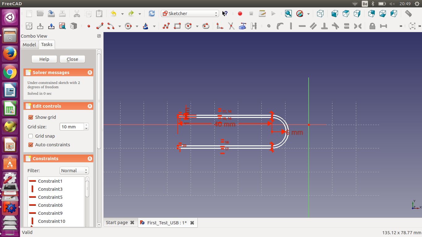
Task: Open the constraint Filter dropdown
Action: coord(74,171)
